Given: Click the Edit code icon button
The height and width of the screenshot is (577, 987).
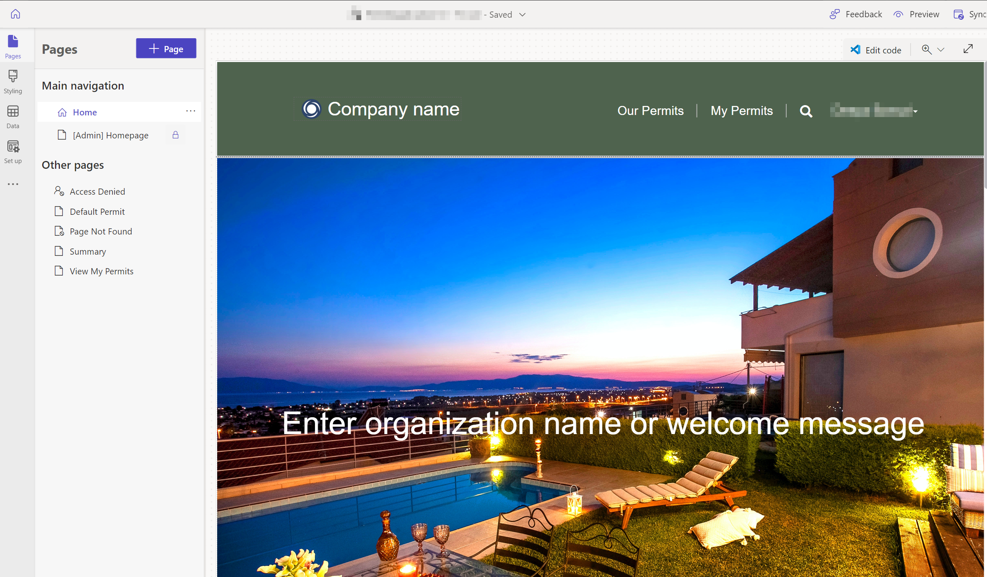Looking at the screenshot, I should (x=856, y=49).
